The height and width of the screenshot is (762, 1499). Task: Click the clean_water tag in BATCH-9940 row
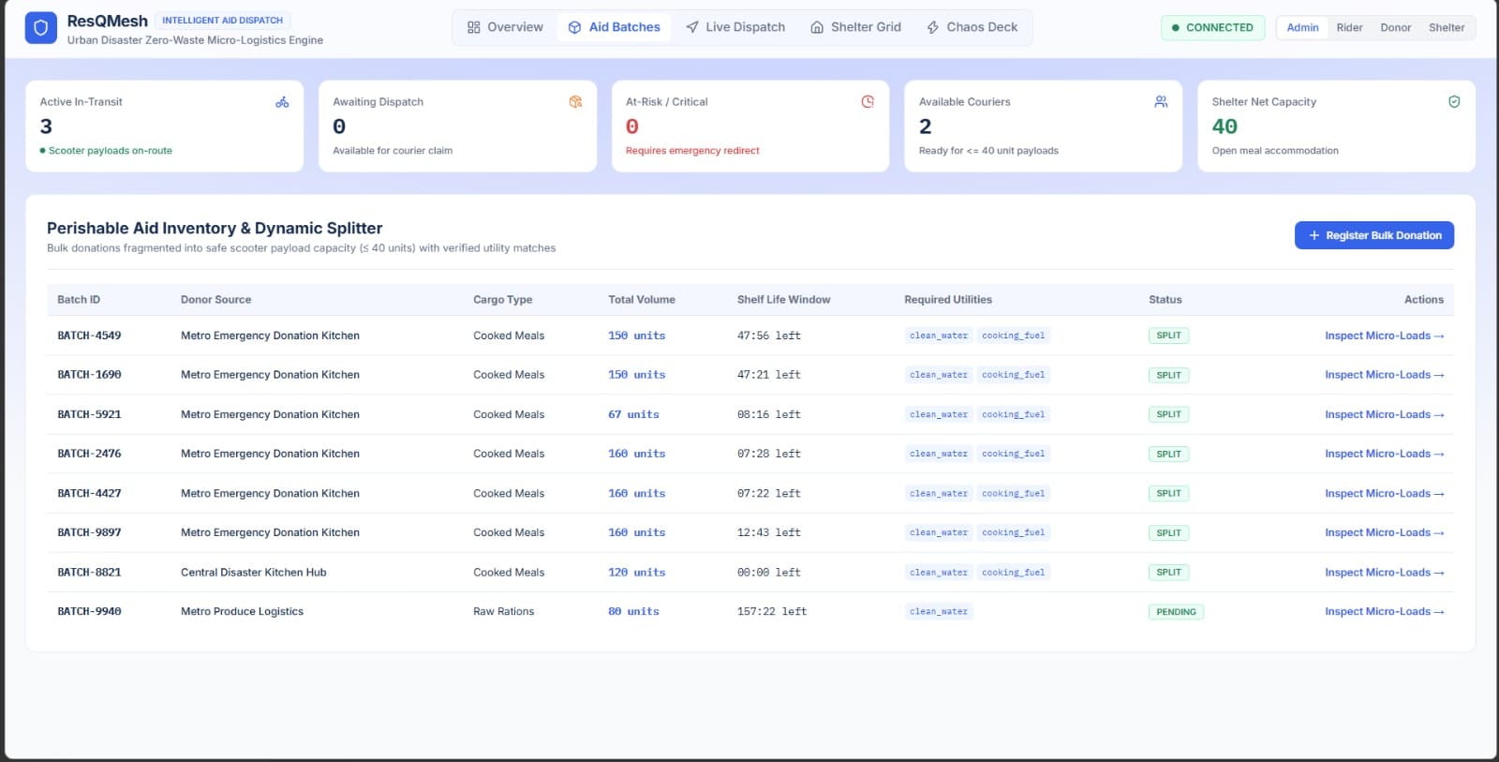939,612
